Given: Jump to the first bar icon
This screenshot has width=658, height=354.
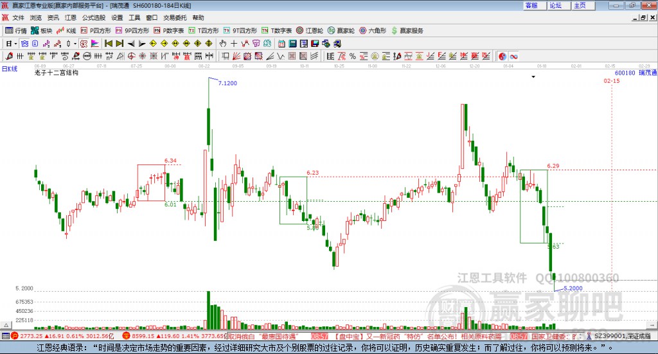Looking at the screenshot, I should 108,44.
